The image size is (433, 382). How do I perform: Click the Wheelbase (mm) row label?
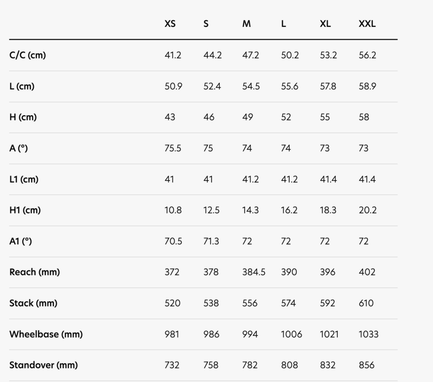pos(46,334)
